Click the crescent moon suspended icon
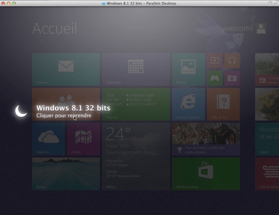 click(21, 111)
